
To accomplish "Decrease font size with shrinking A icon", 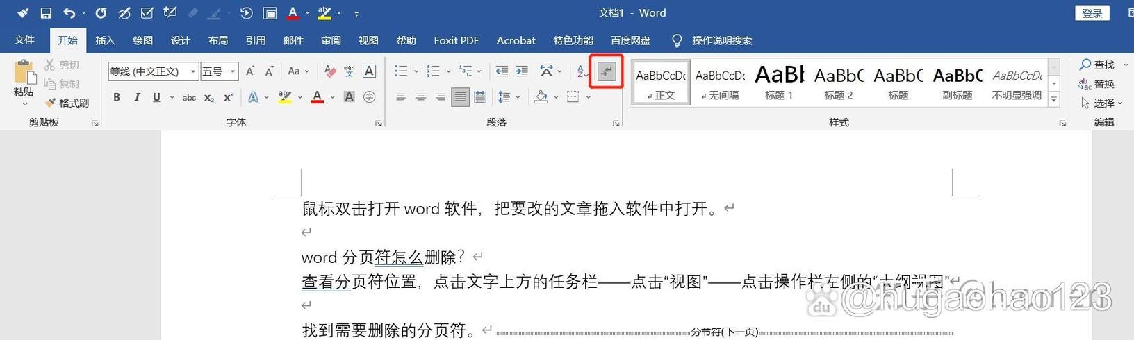I will [270, 71].
